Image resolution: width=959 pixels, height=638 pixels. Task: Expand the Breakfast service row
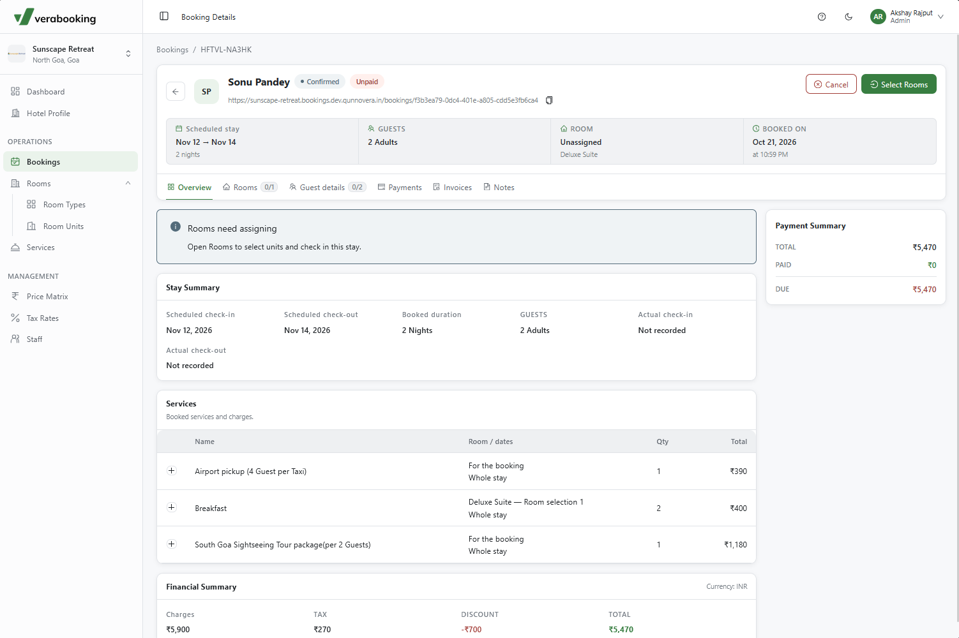[171, 508]
